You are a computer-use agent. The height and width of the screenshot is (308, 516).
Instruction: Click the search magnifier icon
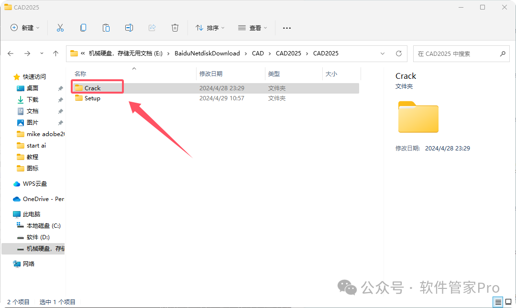[503, 53]
